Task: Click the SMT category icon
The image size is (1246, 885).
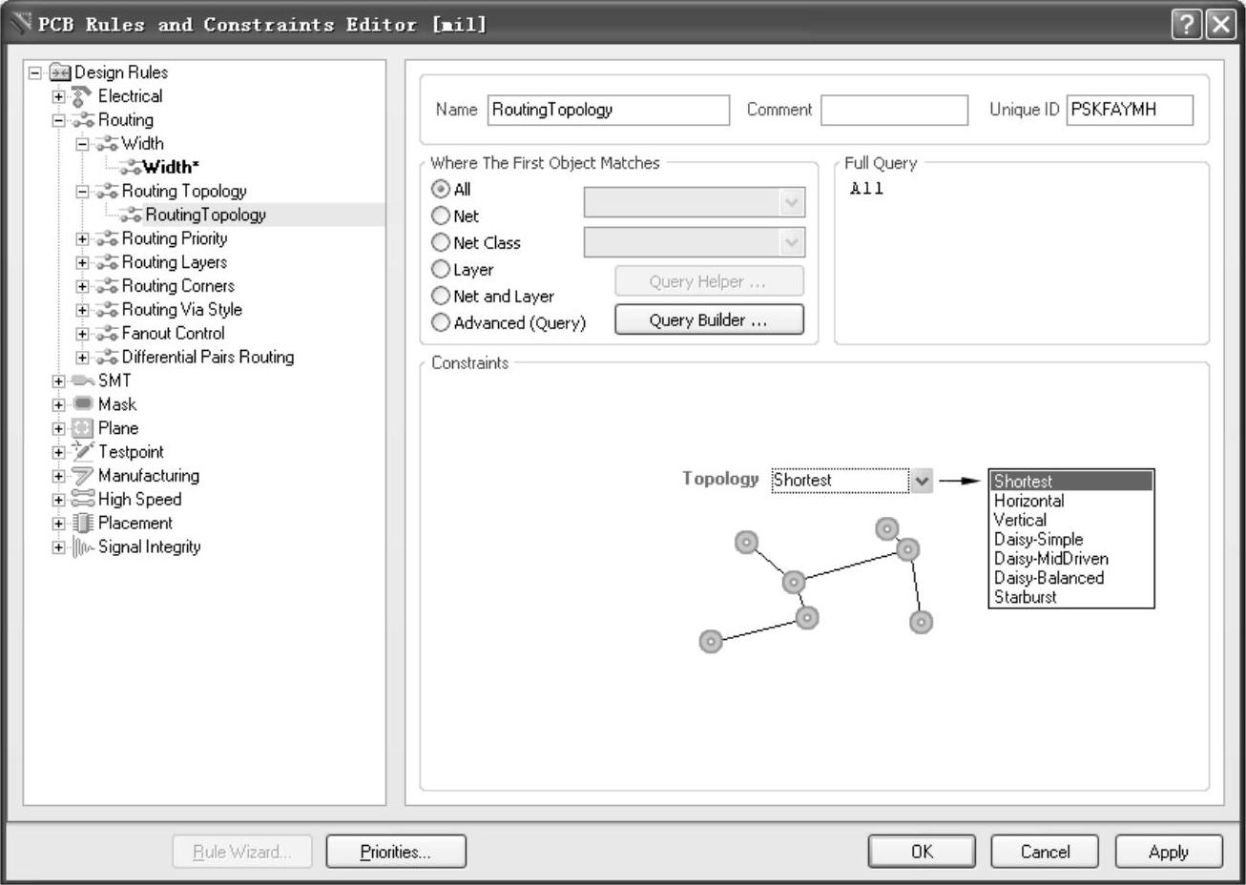Action: click(83, 381)
